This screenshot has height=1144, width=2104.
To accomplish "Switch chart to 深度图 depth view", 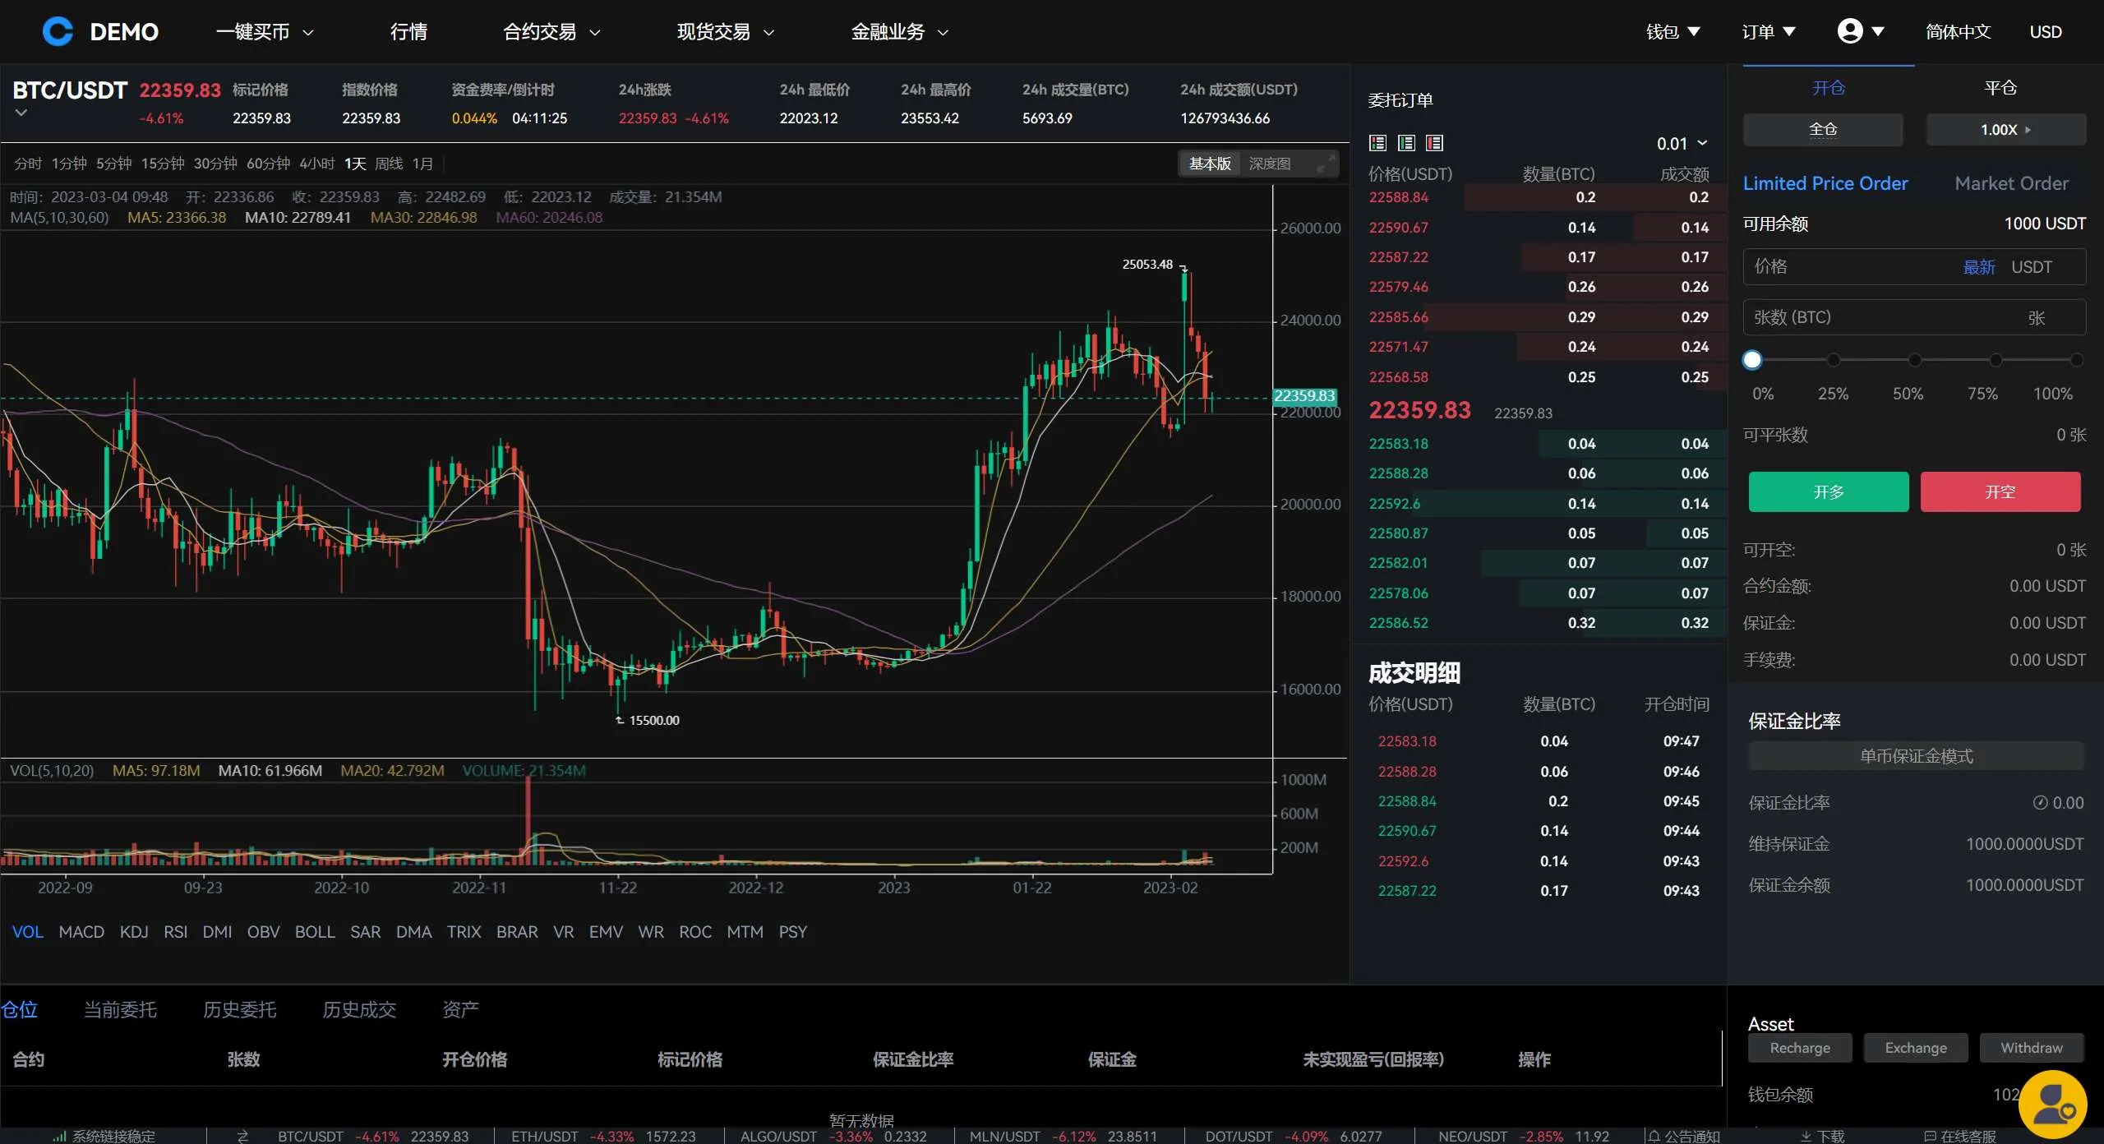I will 1269,164.
